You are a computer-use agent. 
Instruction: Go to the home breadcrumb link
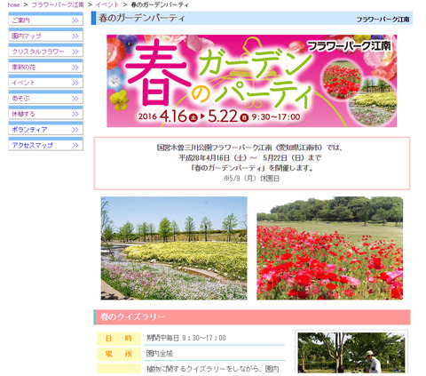[x=13, y=4]
